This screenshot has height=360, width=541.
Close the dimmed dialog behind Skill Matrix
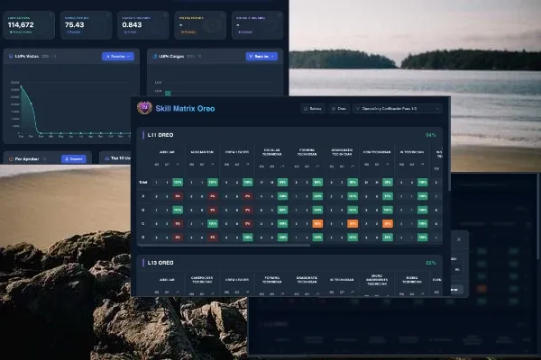click(459, 239)
